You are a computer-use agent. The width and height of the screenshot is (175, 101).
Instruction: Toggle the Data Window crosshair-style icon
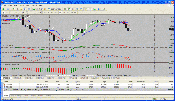click(18, 9)
